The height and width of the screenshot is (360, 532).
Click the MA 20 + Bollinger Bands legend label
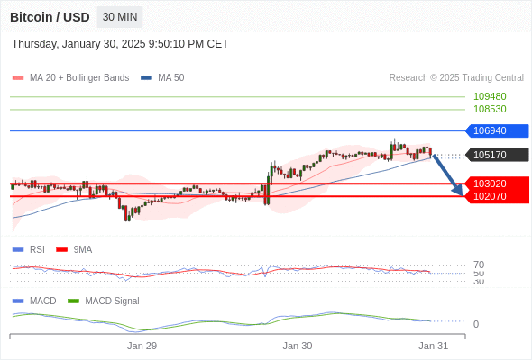click(x=79, y=78)
